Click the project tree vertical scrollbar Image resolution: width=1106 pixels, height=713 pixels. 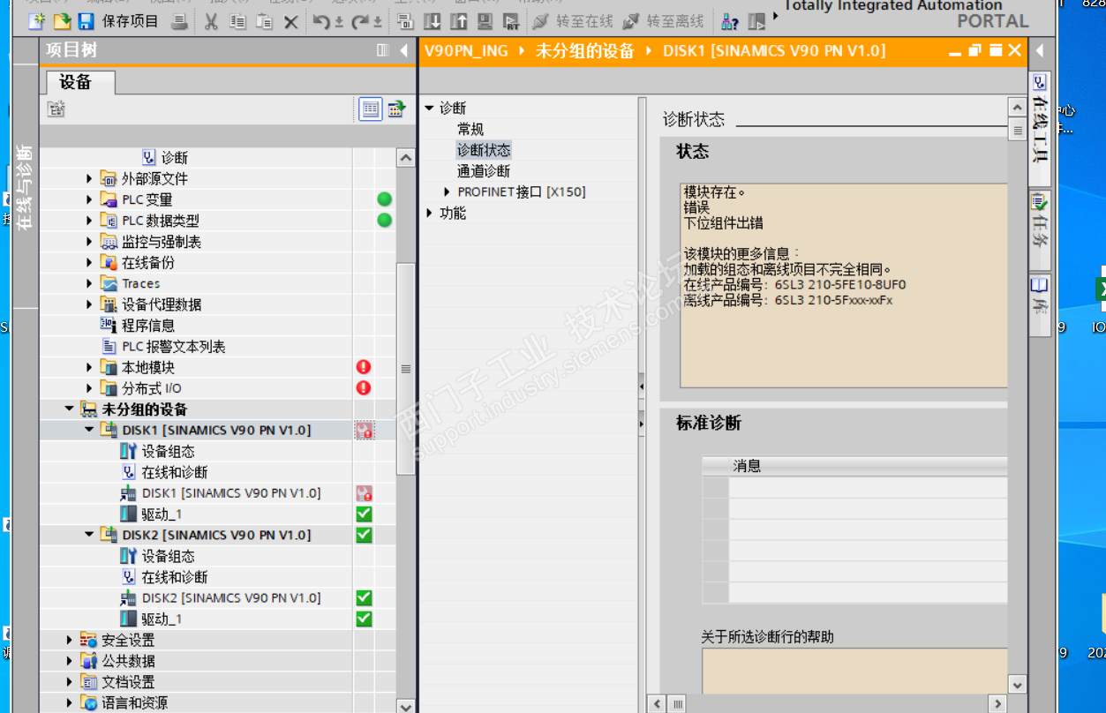click(406, 369)
